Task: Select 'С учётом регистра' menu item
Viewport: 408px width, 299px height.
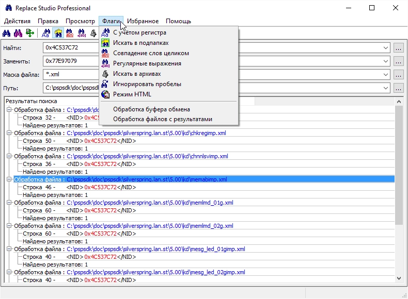Action: [169, 32]
